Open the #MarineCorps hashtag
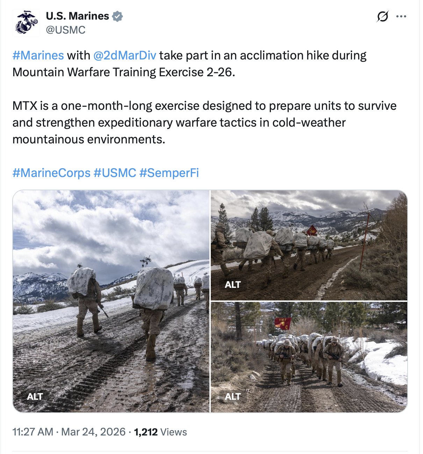This screenshot has height=454, width=423. (51, 173)
